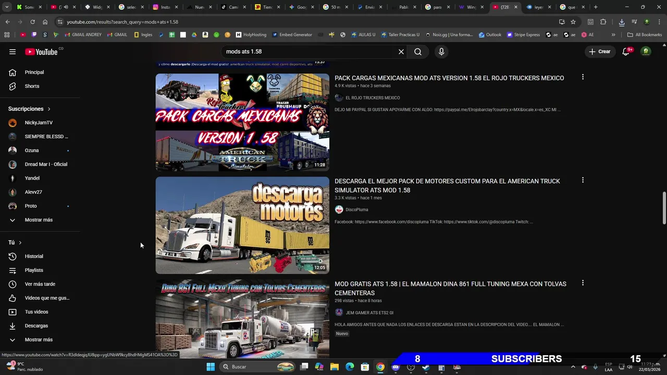Viewport: 667px width, 375px height.
Task: Open Steam from the taskbar
Action: 426,367
